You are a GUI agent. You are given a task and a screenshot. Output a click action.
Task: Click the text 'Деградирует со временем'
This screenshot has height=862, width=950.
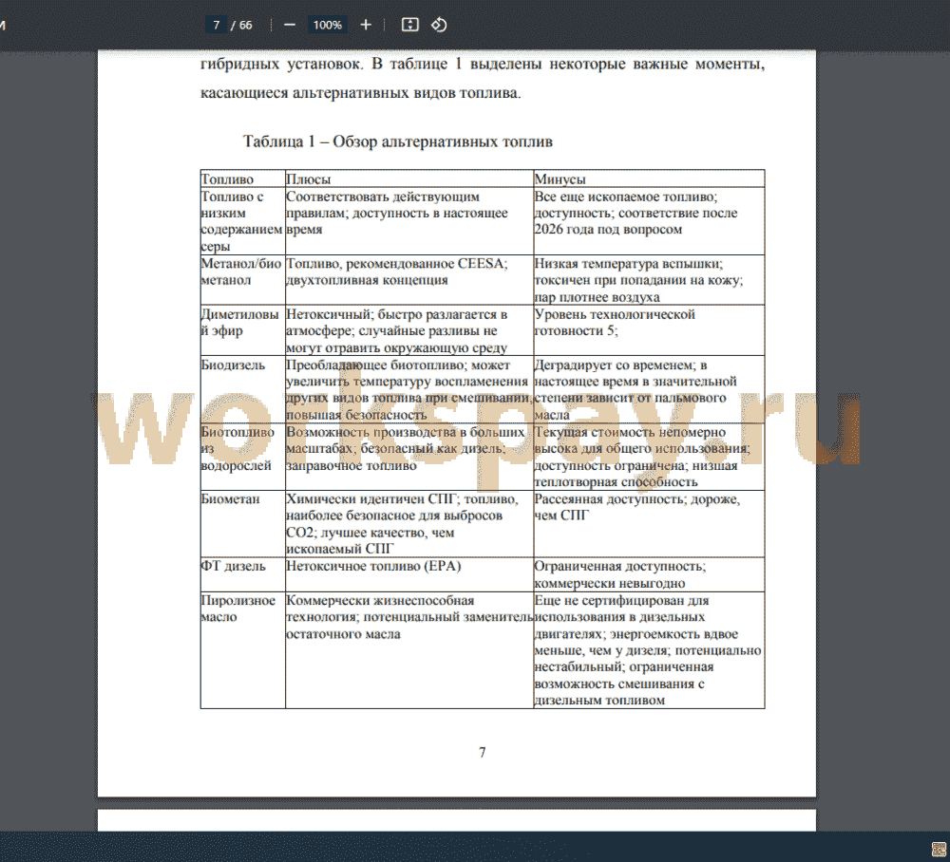(614, 365)
